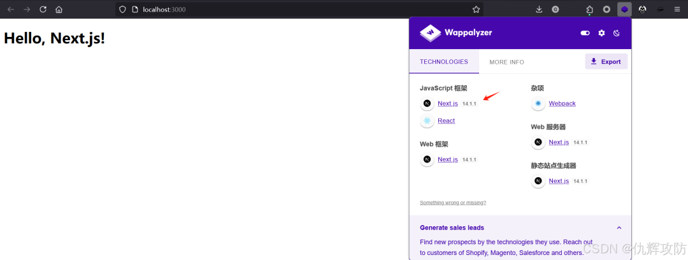Viewport: 688px width, 260px height.
Task: Focus the localhost:3000 address bar
Action: 299,9
